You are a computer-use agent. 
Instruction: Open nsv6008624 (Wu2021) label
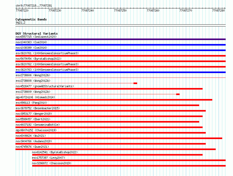(31, 136)
